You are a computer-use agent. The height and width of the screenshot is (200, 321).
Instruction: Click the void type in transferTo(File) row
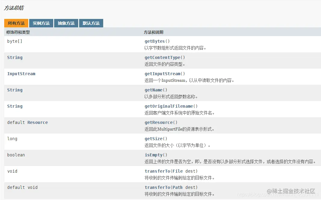pyautogui.click(x=12, y=171)
